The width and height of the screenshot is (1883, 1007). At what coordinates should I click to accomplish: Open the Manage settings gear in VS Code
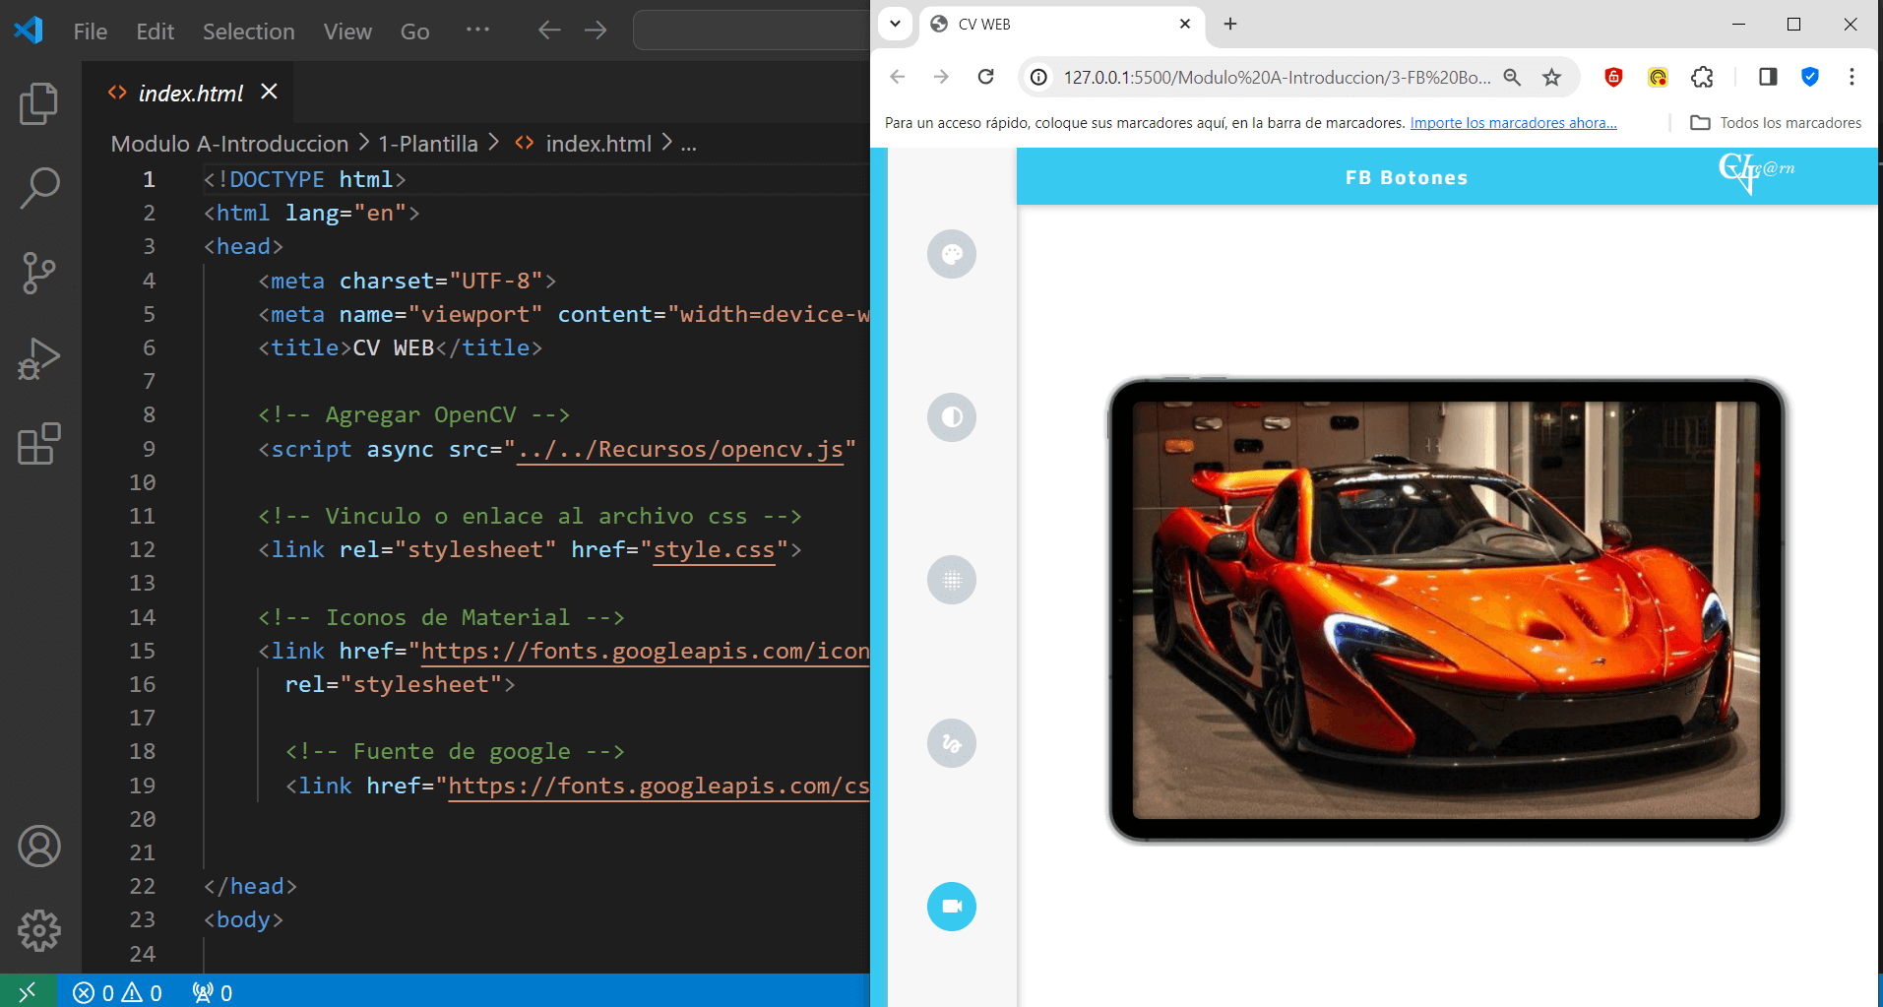pyautogui.click(x=37, y=930)
